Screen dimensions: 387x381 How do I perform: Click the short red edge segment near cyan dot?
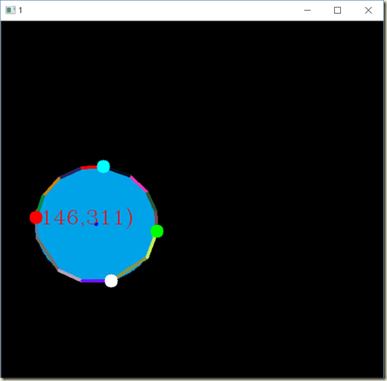point(89,167)
